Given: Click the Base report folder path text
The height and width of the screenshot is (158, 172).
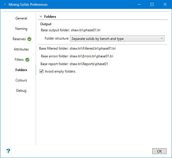Looking at the screenshot, I should point(89,64).
